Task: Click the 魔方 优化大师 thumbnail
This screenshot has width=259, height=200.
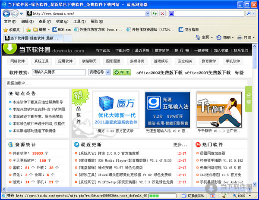Action: point(116,110)
